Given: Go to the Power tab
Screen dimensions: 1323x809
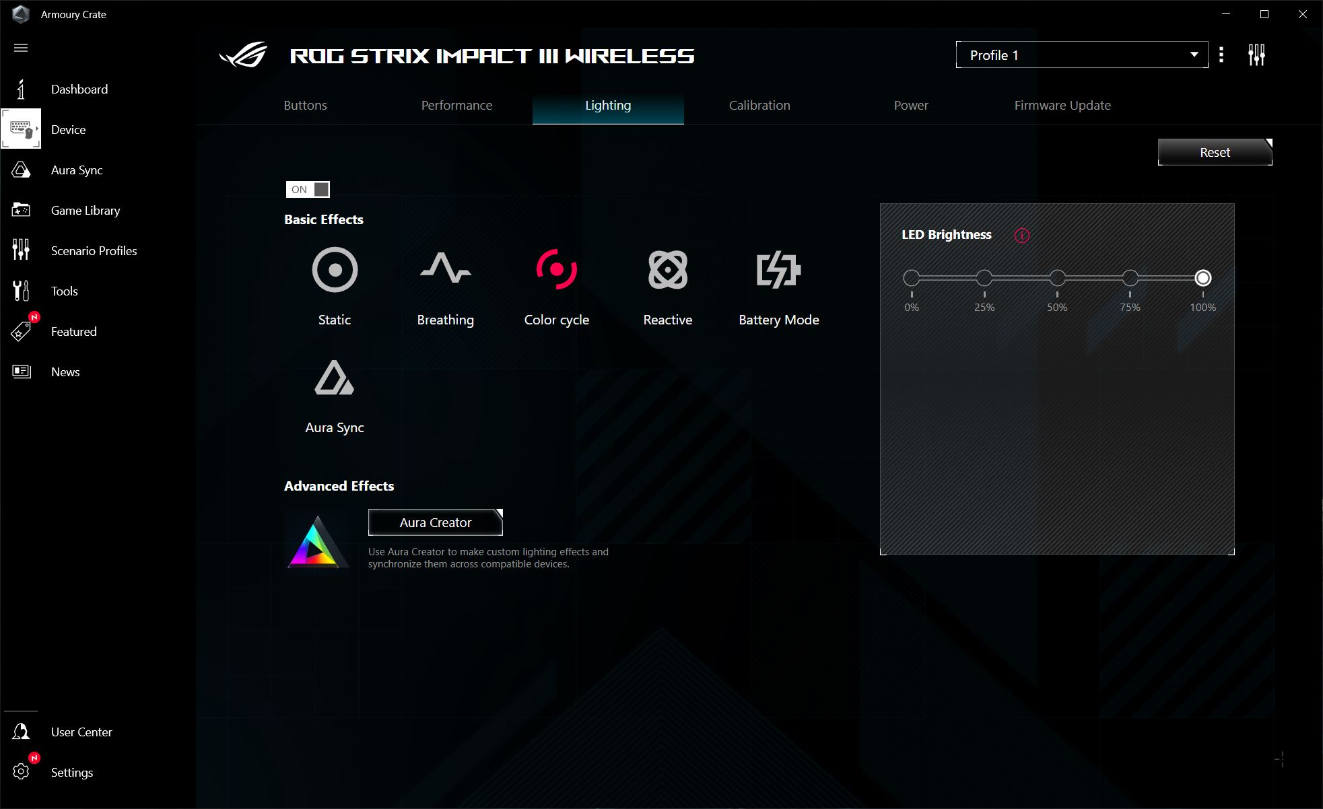Looking at the screenshot, I should [x=911, y=105].
